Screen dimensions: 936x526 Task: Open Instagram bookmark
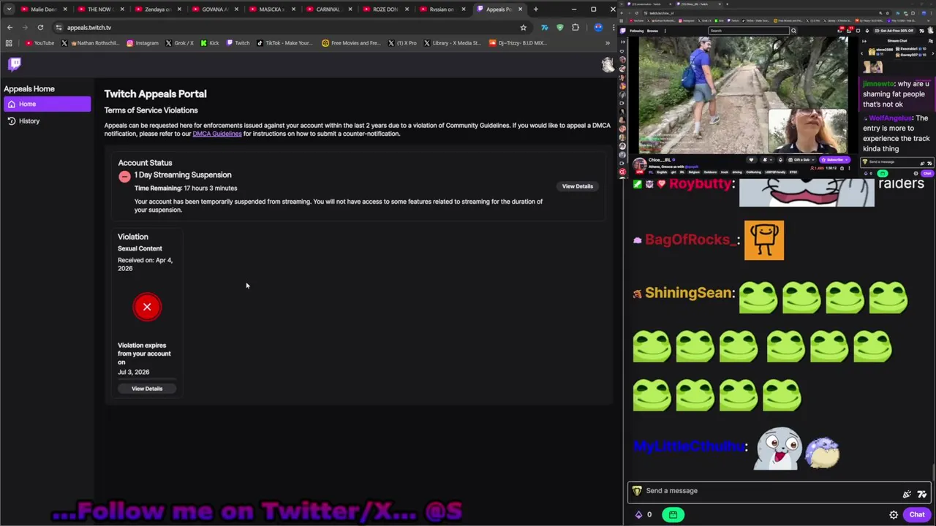coord(142,43)
